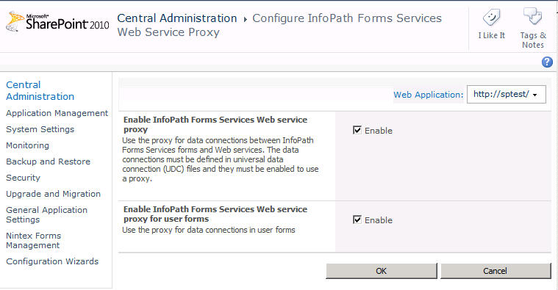Viewport: 558px width, 290px height.
Task: Open the Web Application dropdown showing http://sptest/
Action: 506,94
